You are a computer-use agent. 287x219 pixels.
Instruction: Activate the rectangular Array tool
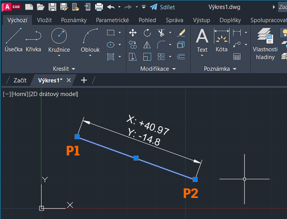click(x=161, y=57)
